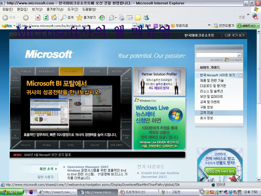261x196 pixels.
Task: Expand hidden tray icons with the arrow
Action: (202, 192)
